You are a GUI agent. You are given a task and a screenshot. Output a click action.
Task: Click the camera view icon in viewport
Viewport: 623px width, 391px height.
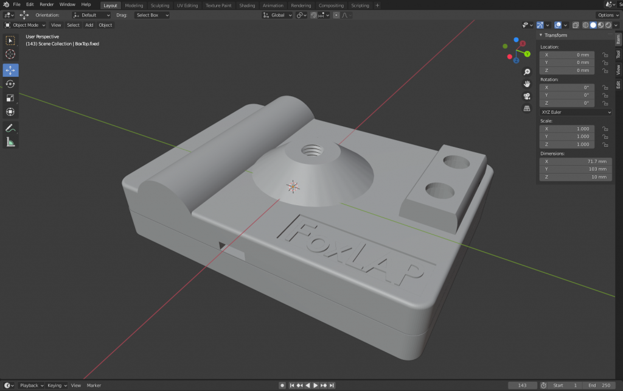click(x=527, y=96)
